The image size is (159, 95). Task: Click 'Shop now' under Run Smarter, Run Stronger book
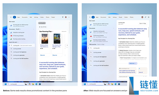pos(55,55)
